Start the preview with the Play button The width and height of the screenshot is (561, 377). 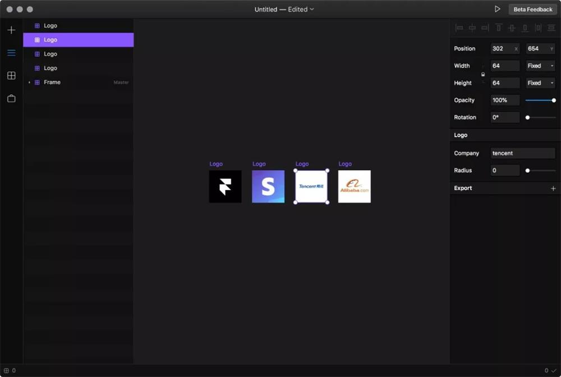tap(497, 9)
